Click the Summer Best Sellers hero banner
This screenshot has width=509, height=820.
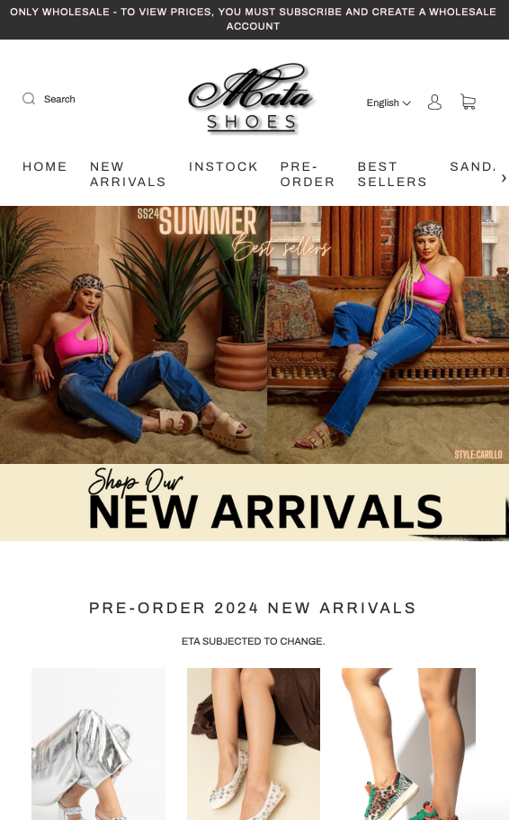tap(254, 334)
